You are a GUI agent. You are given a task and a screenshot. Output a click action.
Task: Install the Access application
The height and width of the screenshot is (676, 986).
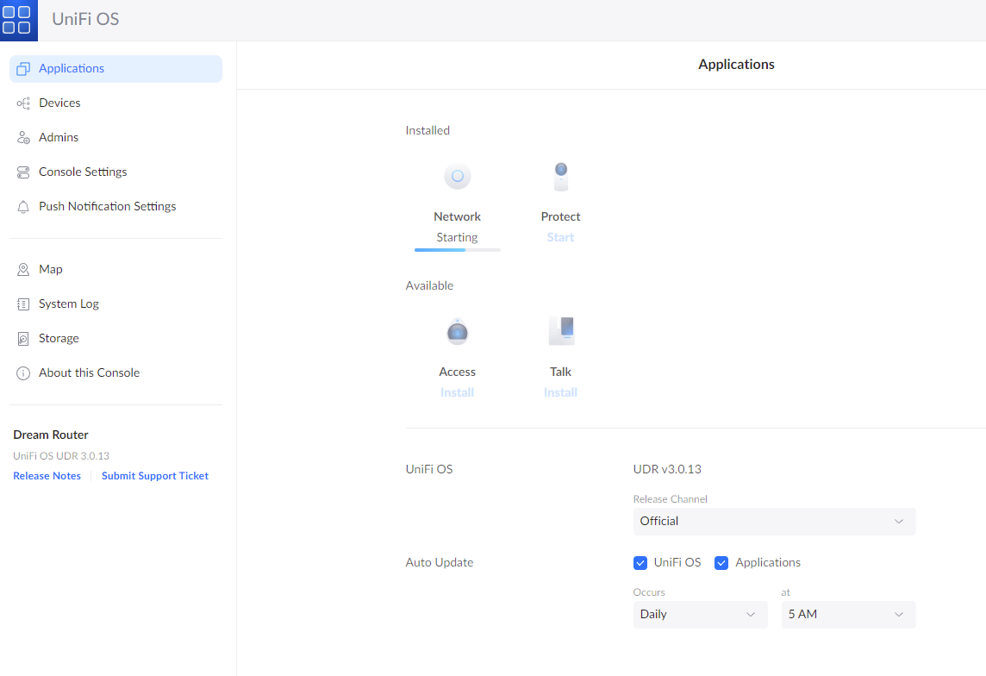pyautogui.click(x=457, y=393)
